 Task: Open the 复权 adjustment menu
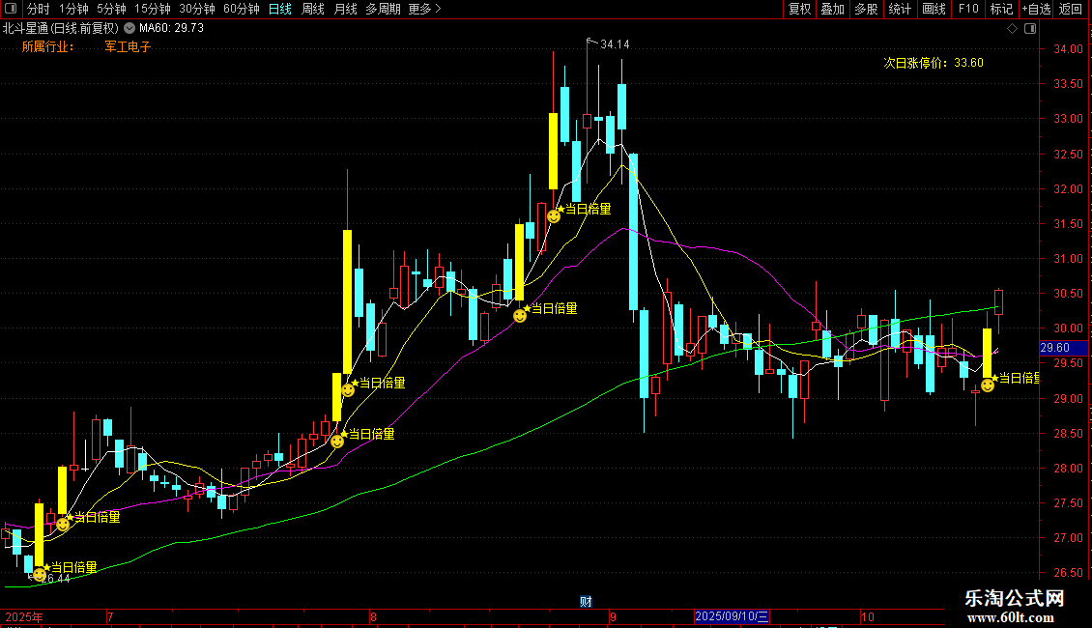click(x=799, y=9)
